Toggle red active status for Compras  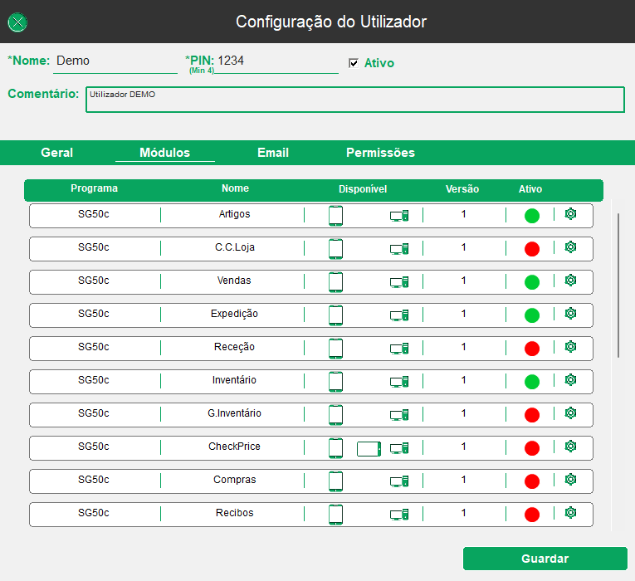click(x=532, y=481)
